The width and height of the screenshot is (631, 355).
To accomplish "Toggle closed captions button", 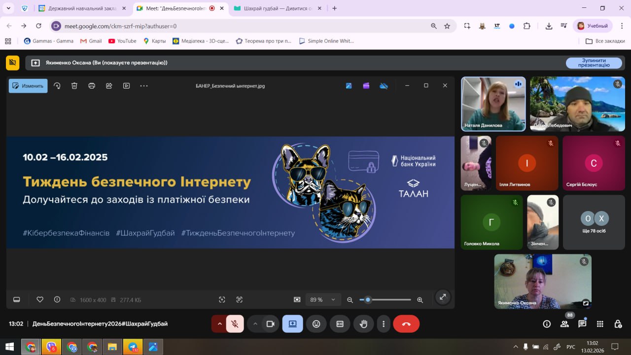I will 340,324.
